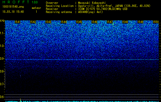Click the kHz axis unit label
The image size is (161, 102).
pos(2,21)
